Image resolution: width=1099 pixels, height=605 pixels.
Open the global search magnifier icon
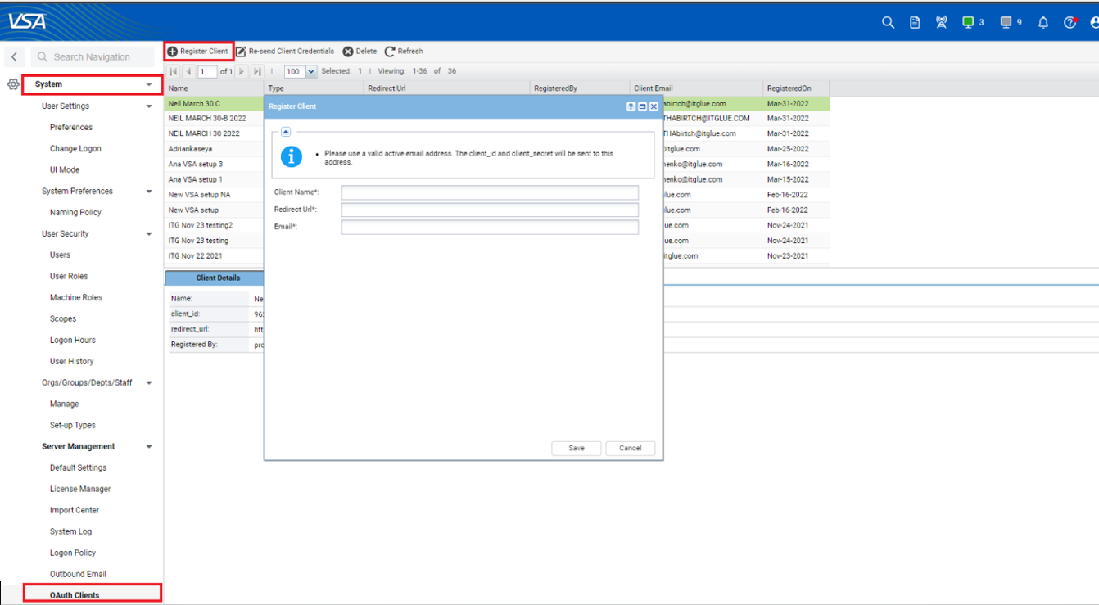[888, 23]
